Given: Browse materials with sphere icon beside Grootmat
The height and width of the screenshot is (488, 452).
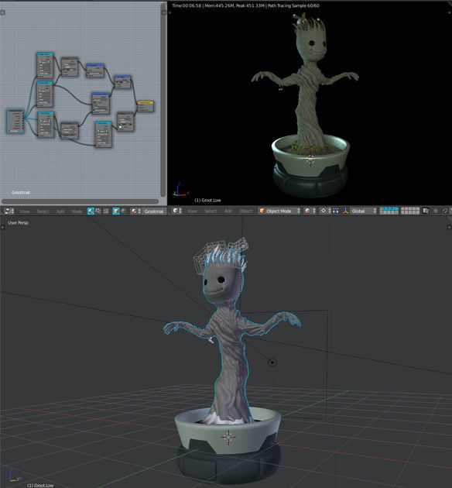Looking at the screenshot, I should pos(135,211).
